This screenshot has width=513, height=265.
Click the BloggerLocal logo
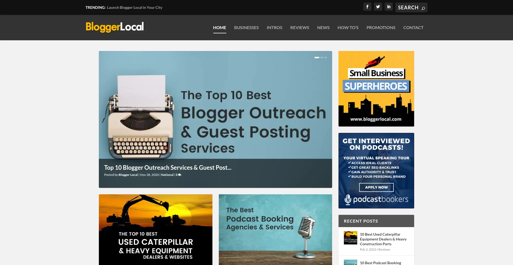click(x=115, y=27)
